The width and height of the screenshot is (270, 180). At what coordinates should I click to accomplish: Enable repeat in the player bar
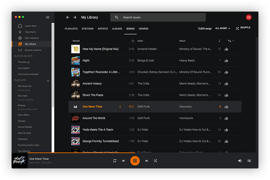coord(114,161)
